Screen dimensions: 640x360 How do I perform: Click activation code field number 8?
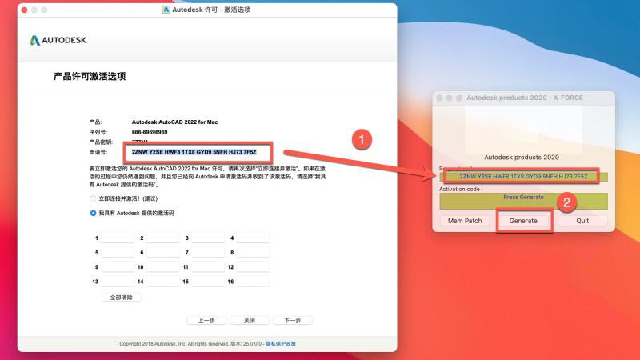point(253,252)
